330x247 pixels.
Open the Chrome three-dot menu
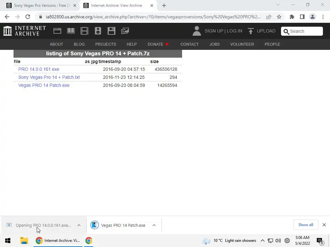(323, 17)
